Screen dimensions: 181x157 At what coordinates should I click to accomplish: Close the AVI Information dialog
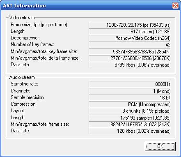pos(175,6)
